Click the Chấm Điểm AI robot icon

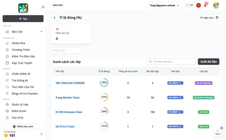pyautogui.click(x=7, y=74)
